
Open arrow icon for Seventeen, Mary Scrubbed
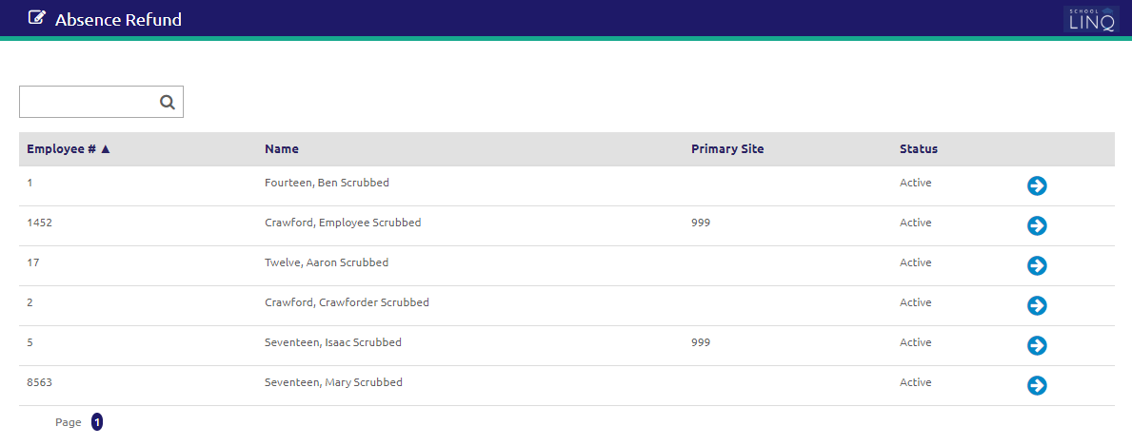coord(1037,385)
